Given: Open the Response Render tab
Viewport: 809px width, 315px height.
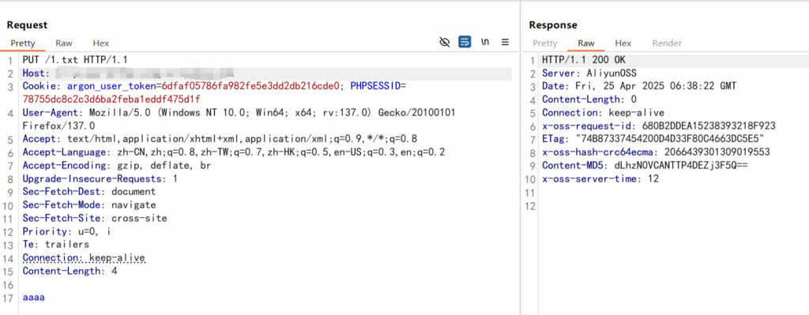Looking at the screenshot, I should point(667,43).
